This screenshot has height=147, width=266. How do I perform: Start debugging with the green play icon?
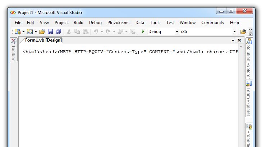[143, 32]
